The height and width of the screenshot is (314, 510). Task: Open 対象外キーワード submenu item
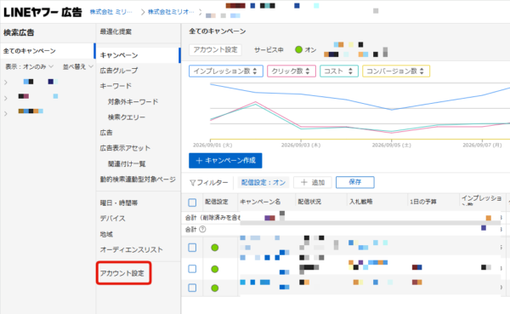click(x=133, y=101)
